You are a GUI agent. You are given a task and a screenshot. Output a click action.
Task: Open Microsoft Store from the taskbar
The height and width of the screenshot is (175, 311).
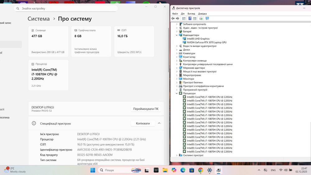click(x=192, y=170)
